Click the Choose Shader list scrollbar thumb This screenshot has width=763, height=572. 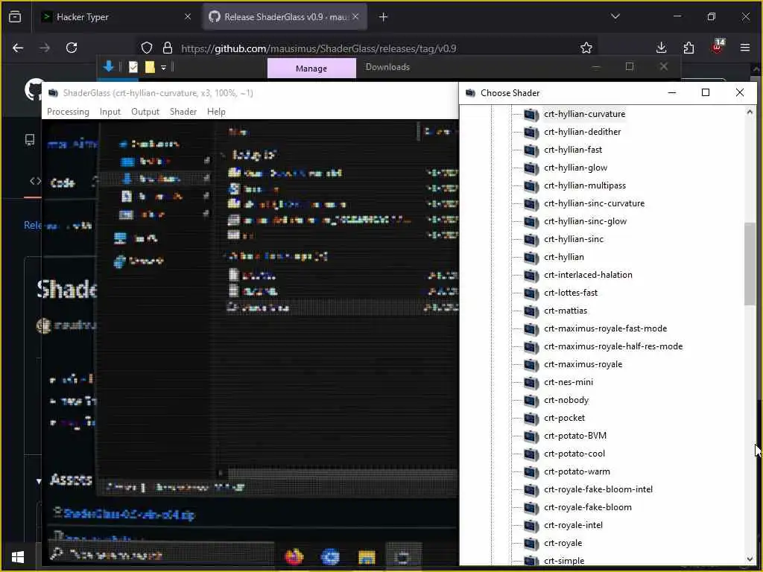pyautogui.click(x=750, y=264)
